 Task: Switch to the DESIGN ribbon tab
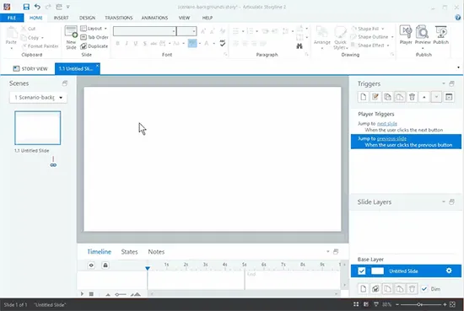[87, 18]
